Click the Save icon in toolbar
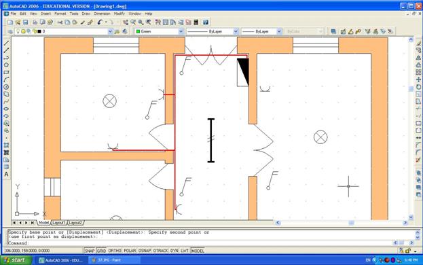Viewport: 423px width, 265px height. pos(25,22)
